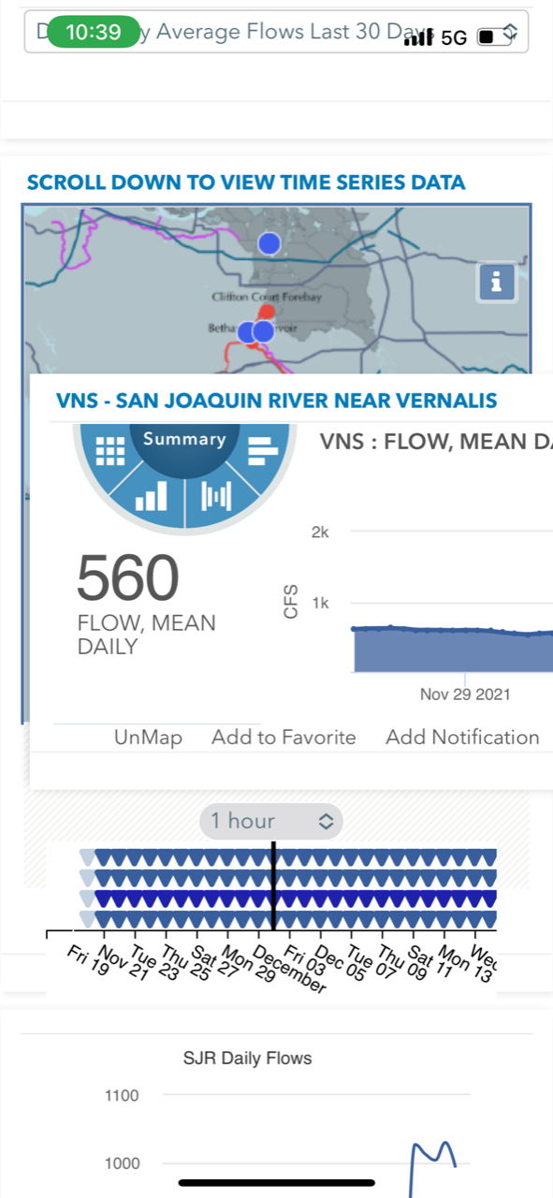This screenshot has height=1198, width=553.
Task: Tap the green 10:39 time pill
Action: click(x=94, y=32)
